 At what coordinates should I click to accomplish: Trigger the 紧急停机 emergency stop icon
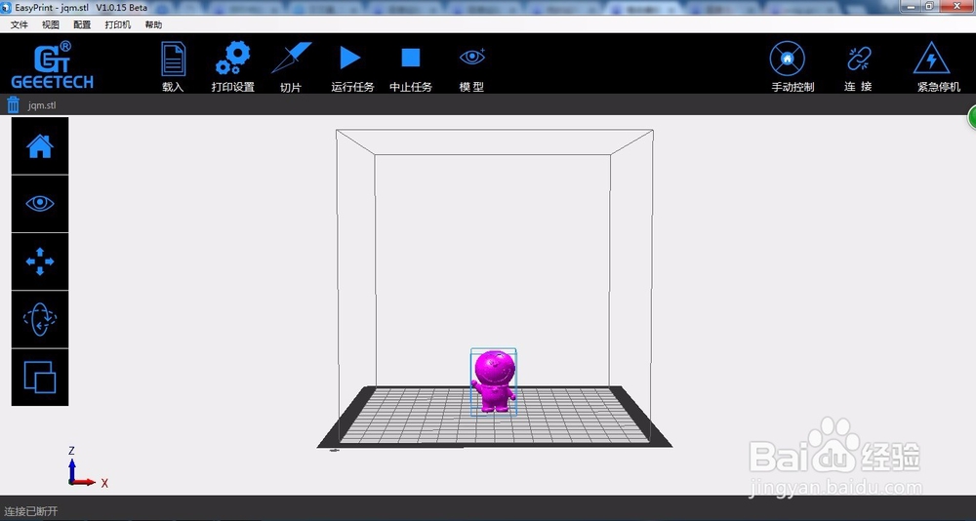click(x=931, y=59)
